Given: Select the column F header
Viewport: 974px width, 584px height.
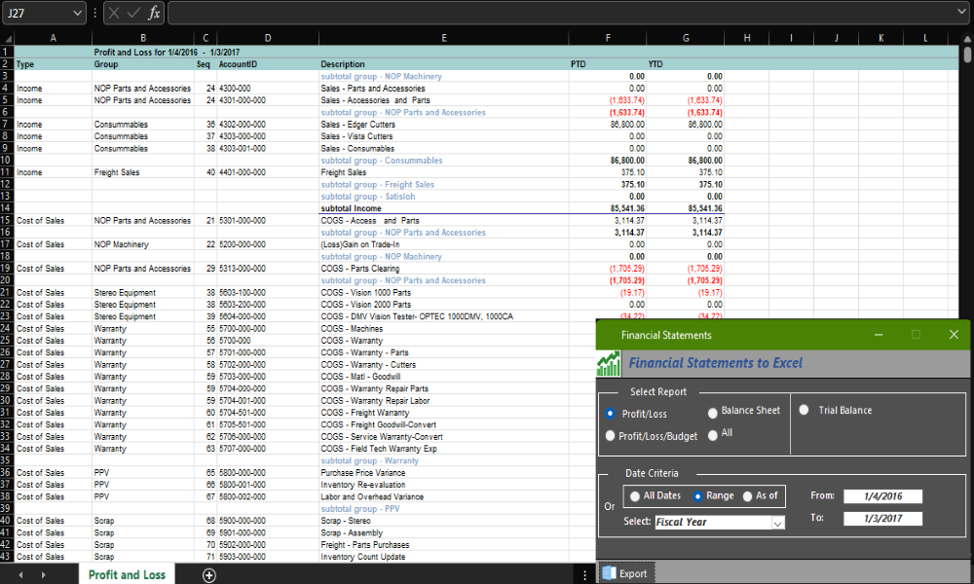Looking at the screenshot, I should [x=608, y=38].
